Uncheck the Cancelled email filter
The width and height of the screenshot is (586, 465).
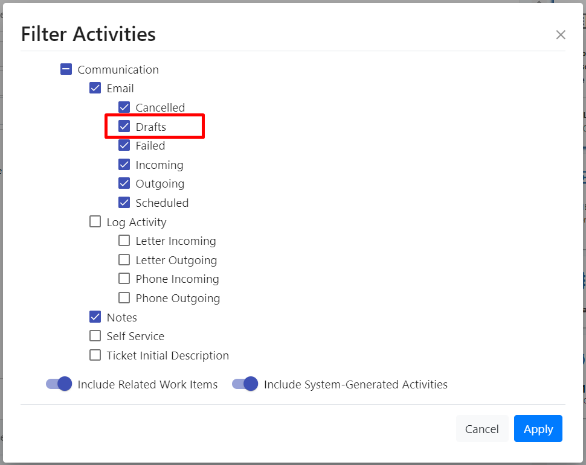click(x=124, y=107)
